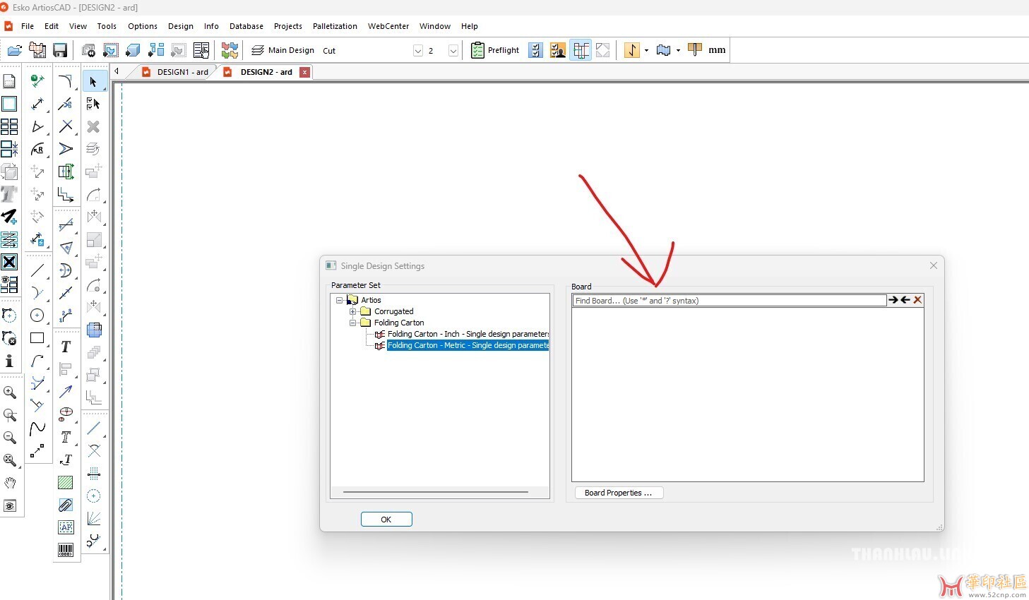Click the Zoom Out magnifier tool
The width and height of the screenshot is (1029, 600).
click(x=10, y=438)
